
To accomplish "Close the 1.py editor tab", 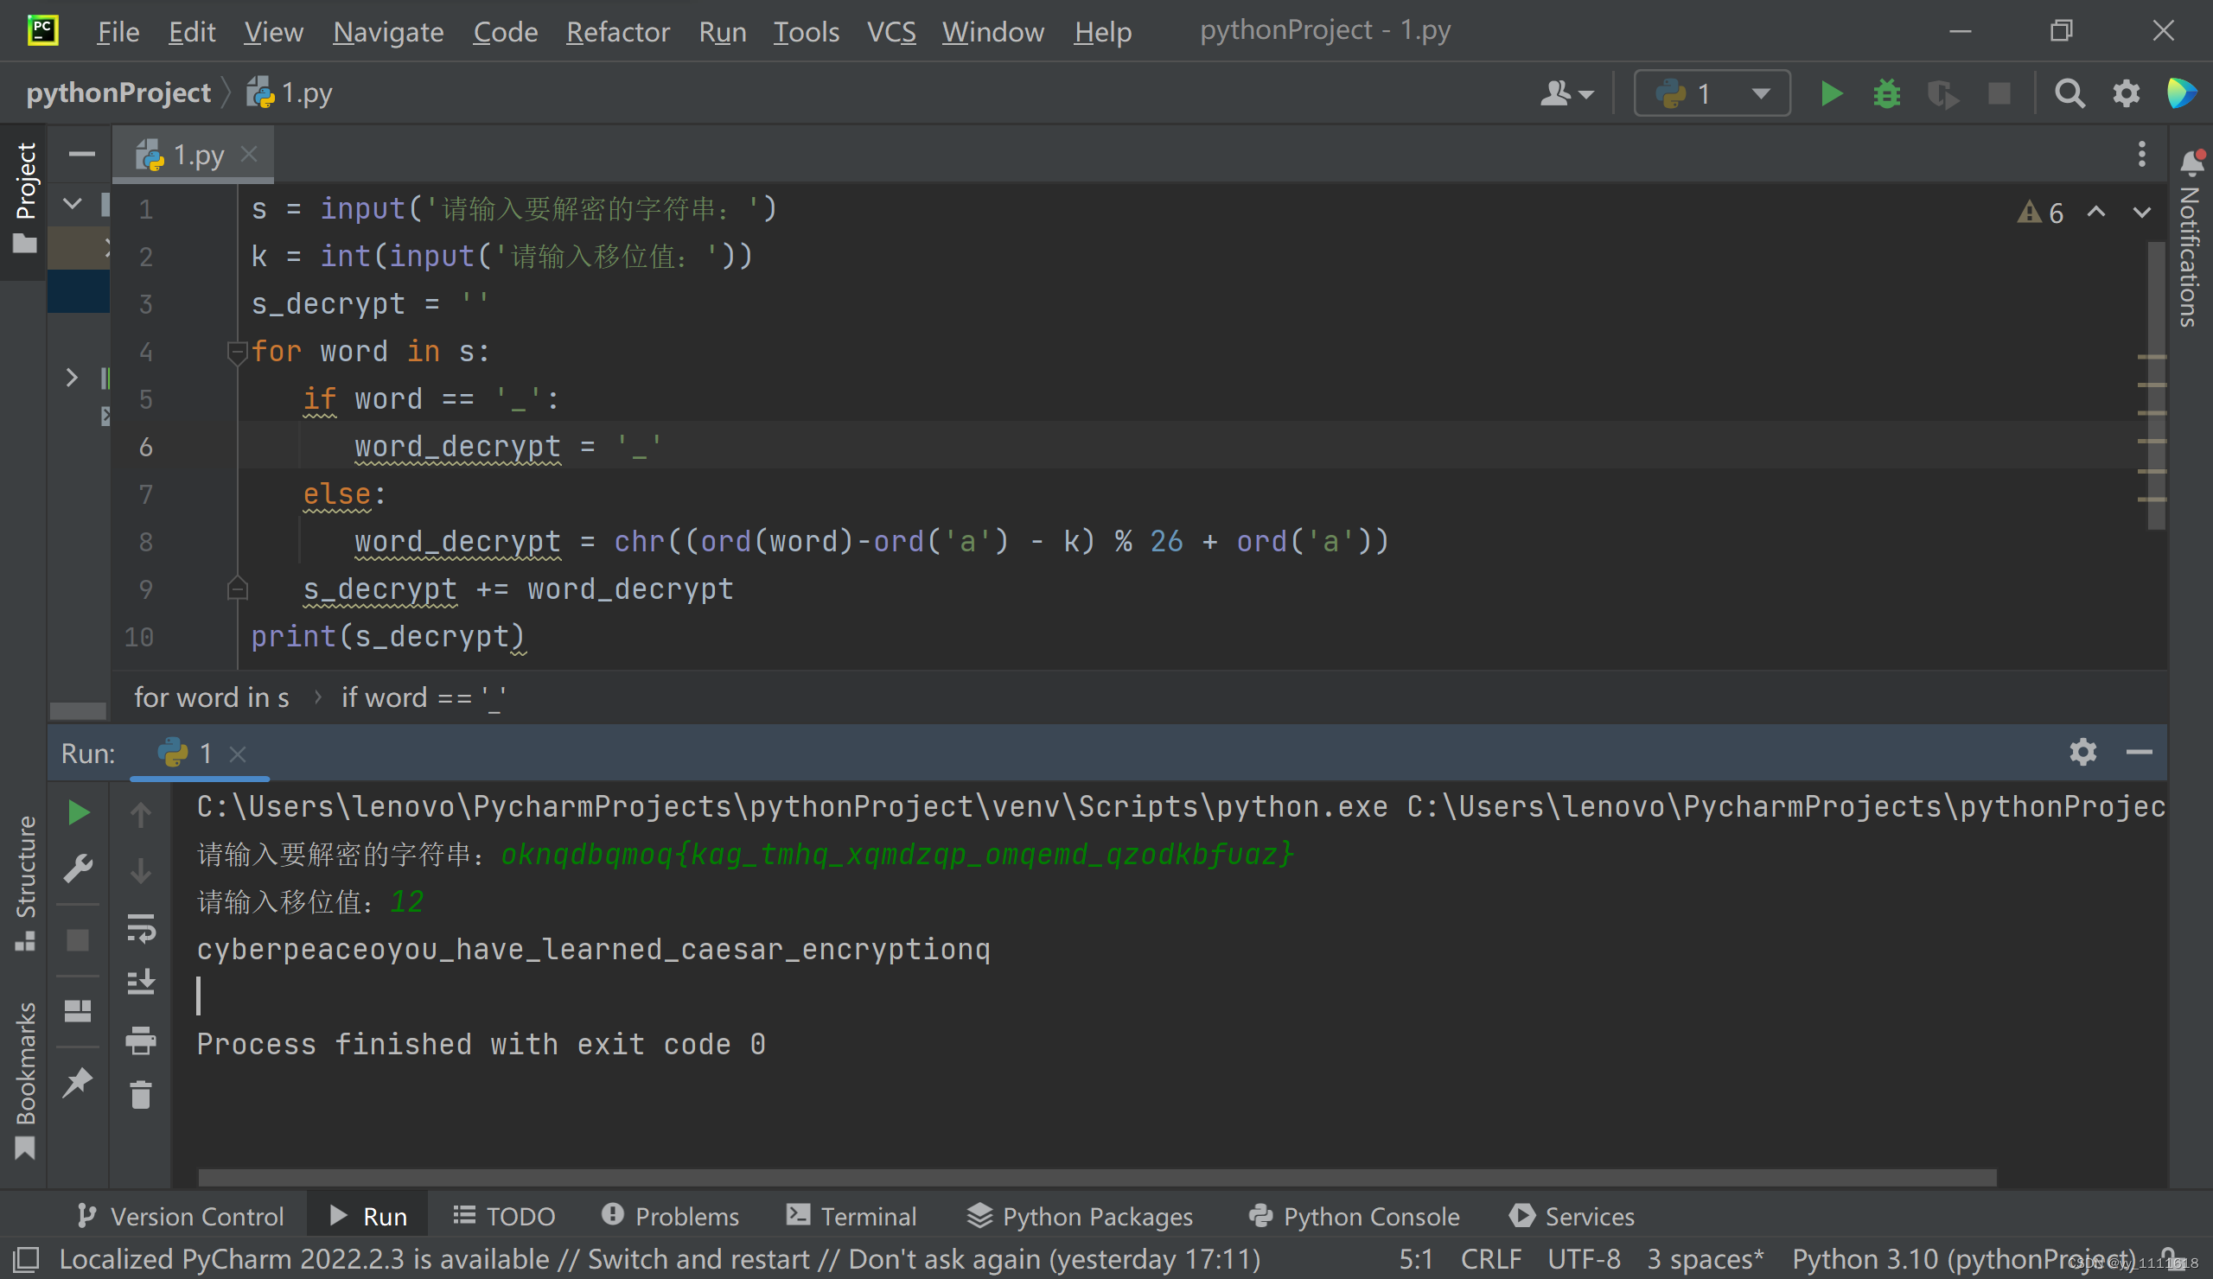I will click(x=250, y=155).
